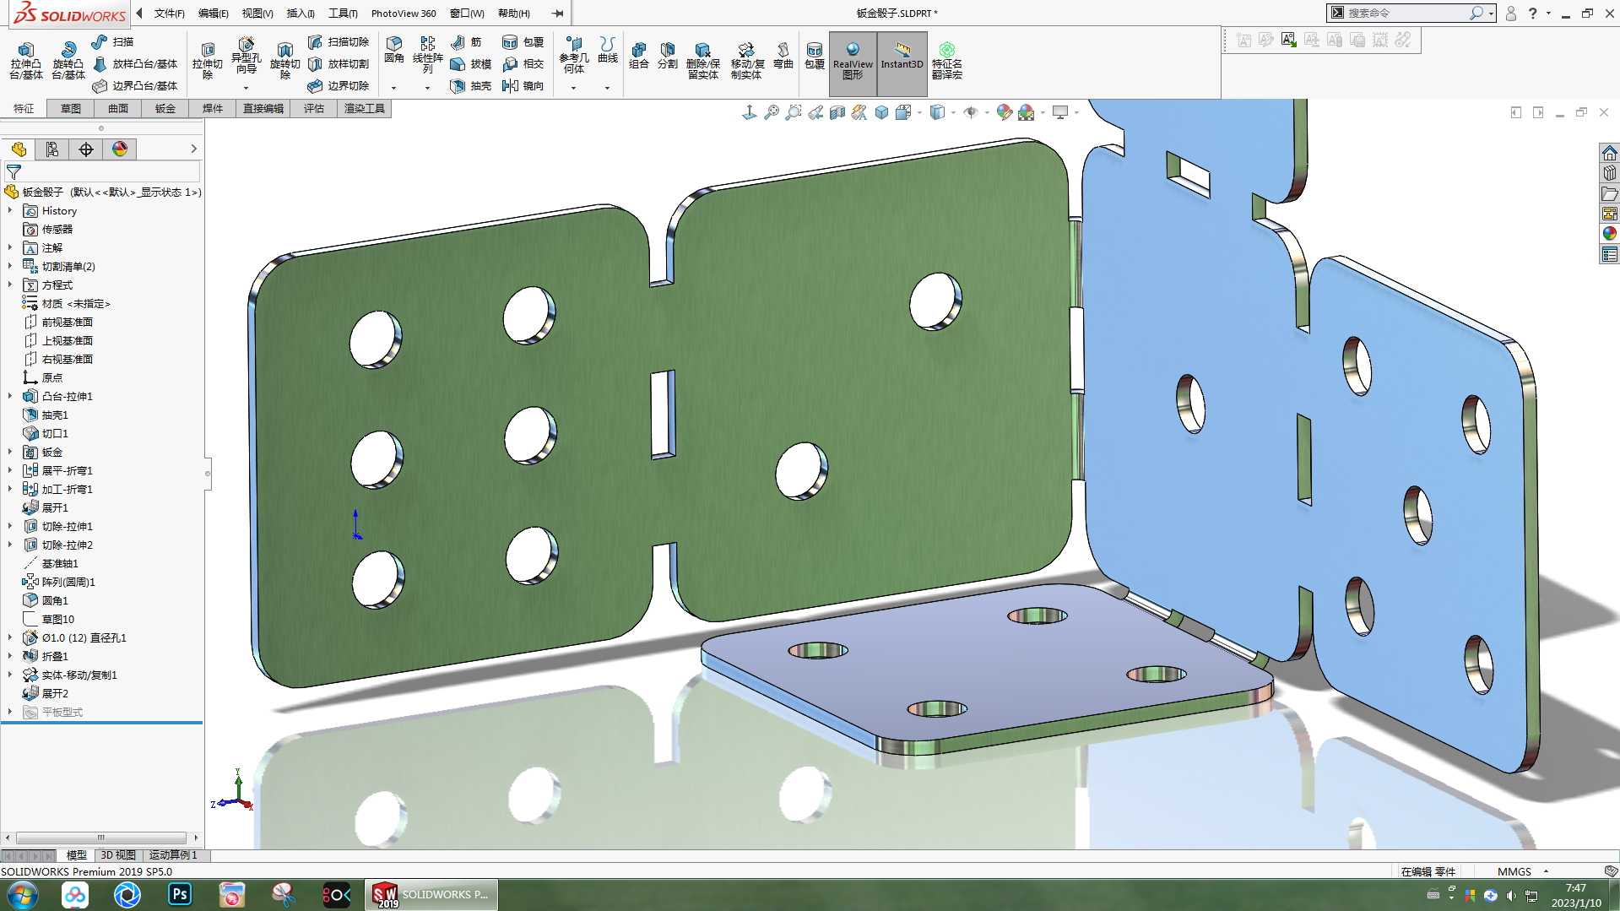
Task: Switch to the 评估 evaluate tab
Action: pos(314,108)
